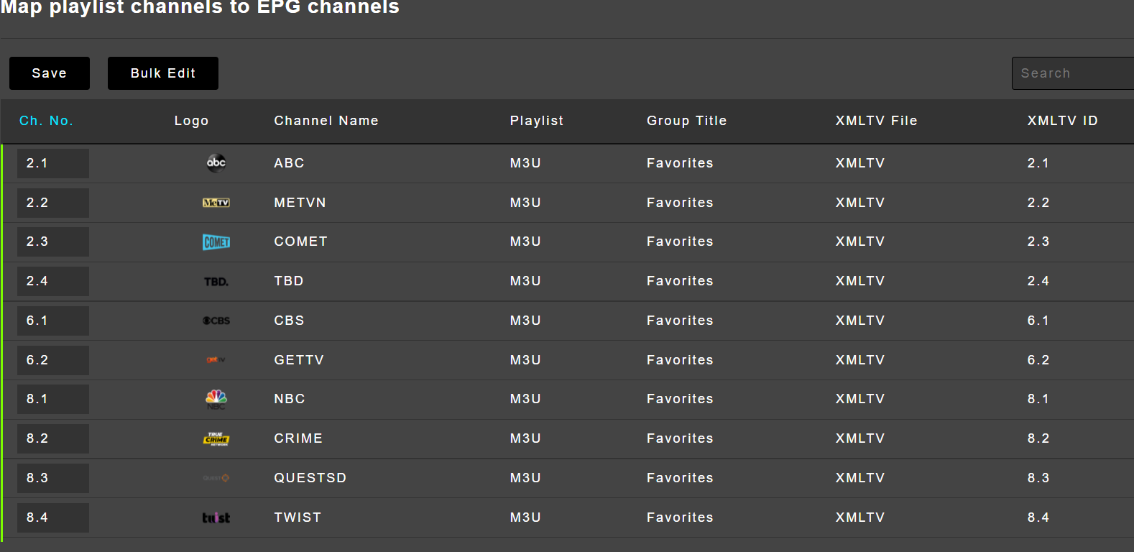Edit channel number field 8.4
The height and width of the screenshot is (552, 1134).
click(x=53, y=517)
